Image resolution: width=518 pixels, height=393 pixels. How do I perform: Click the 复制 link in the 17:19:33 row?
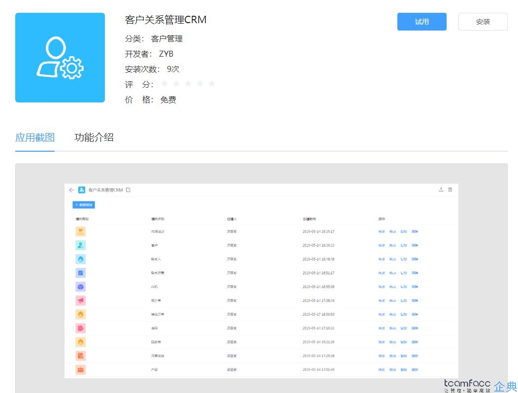click(404, 328)
